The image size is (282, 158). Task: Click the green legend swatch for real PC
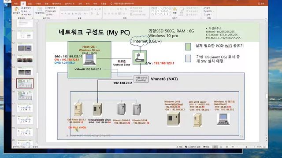(188, 47)
